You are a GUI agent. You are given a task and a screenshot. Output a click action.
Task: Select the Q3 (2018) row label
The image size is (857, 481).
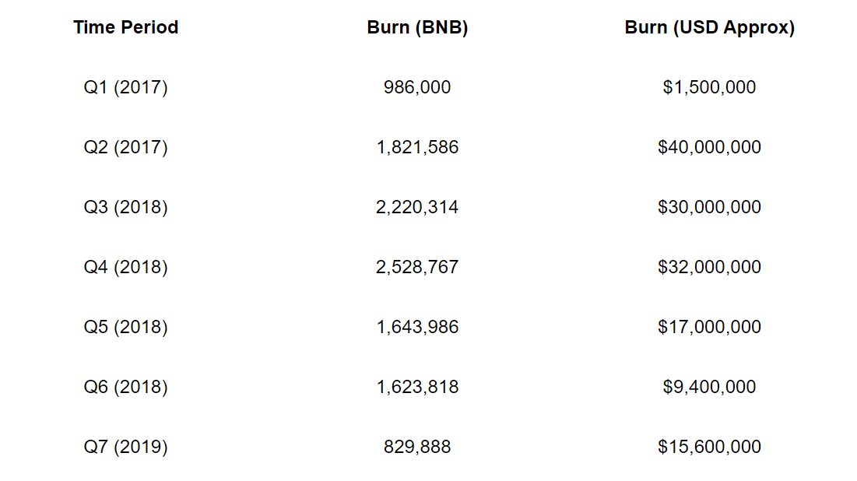[126, 207]
